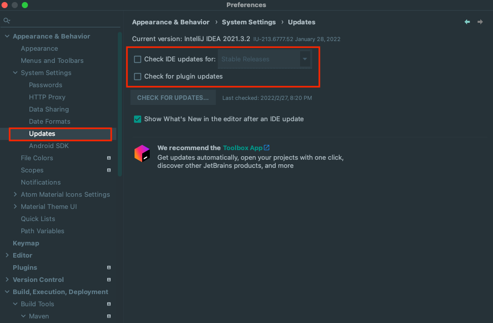Collapse the Maven node
This screenshot has width=493, height=323.
coord(23,316)
